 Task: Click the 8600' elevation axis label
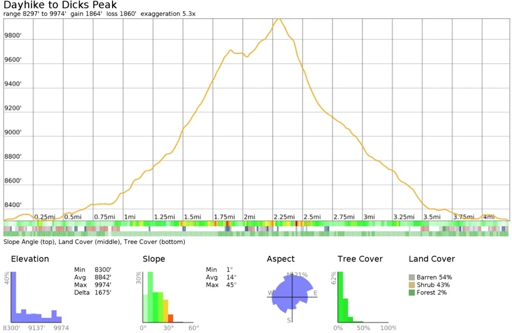tap(13, 181)
